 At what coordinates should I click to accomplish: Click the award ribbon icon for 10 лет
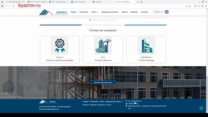point(60,45)
